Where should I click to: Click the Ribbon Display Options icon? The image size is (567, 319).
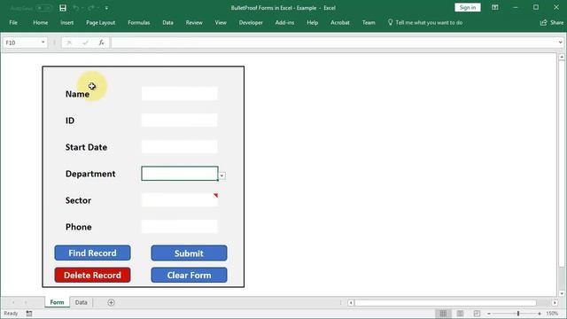(x=495, y=7)
